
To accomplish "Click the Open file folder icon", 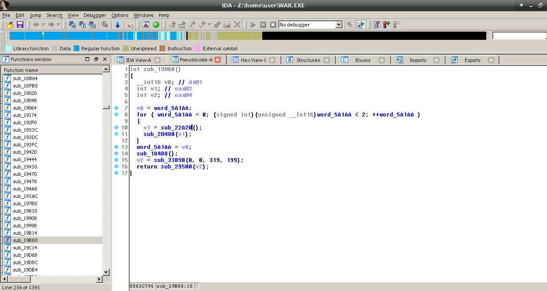I will pyautogui.click(x=10, y=25).
